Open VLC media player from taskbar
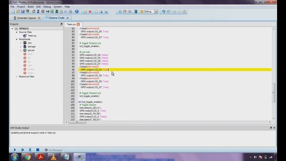The height and width of the screenshot is (161, 286). (x=54, y=157)
